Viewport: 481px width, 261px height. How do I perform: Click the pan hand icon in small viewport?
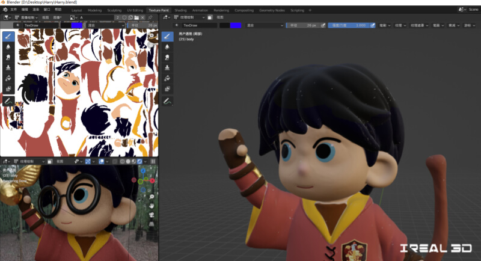click(152, 206)
